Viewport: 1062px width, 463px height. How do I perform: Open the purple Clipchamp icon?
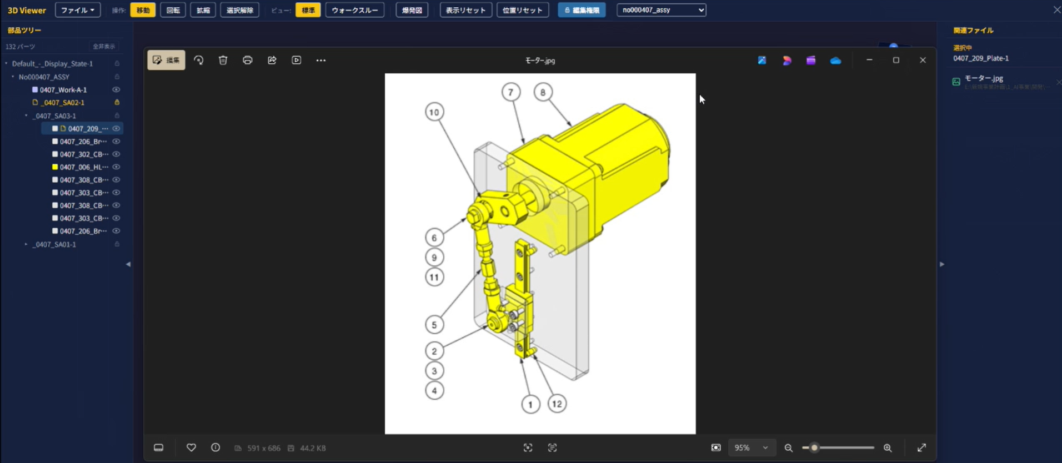[811, 60]
